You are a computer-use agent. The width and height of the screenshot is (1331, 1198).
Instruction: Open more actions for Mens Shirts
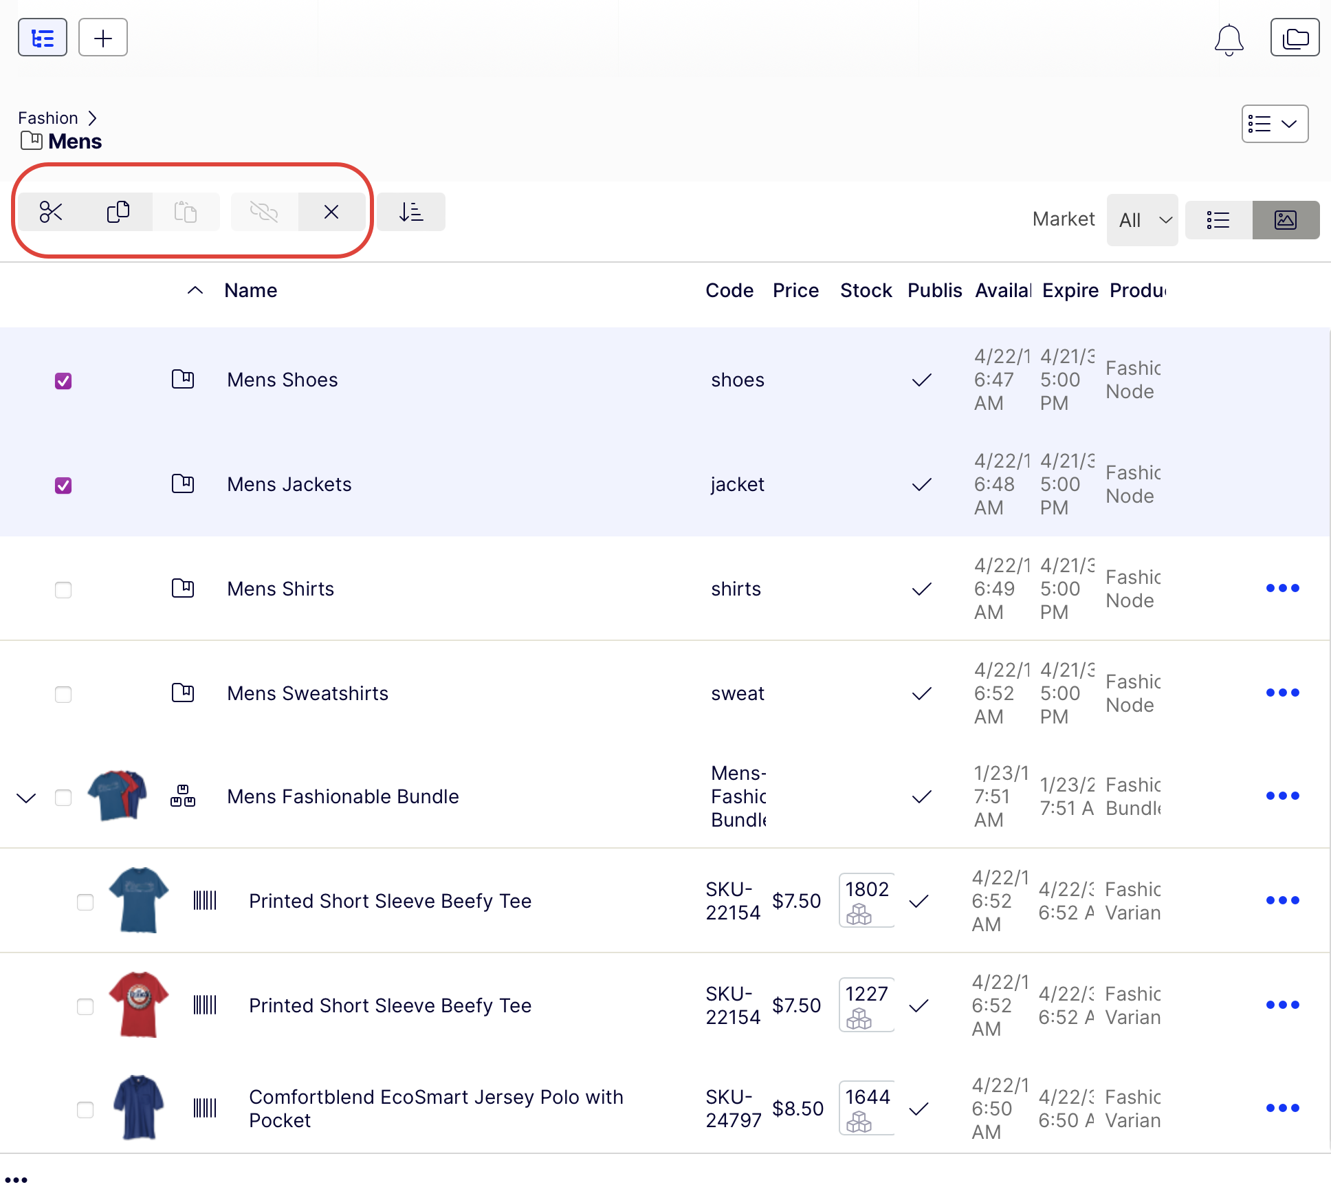click(x=1282, y=588)
